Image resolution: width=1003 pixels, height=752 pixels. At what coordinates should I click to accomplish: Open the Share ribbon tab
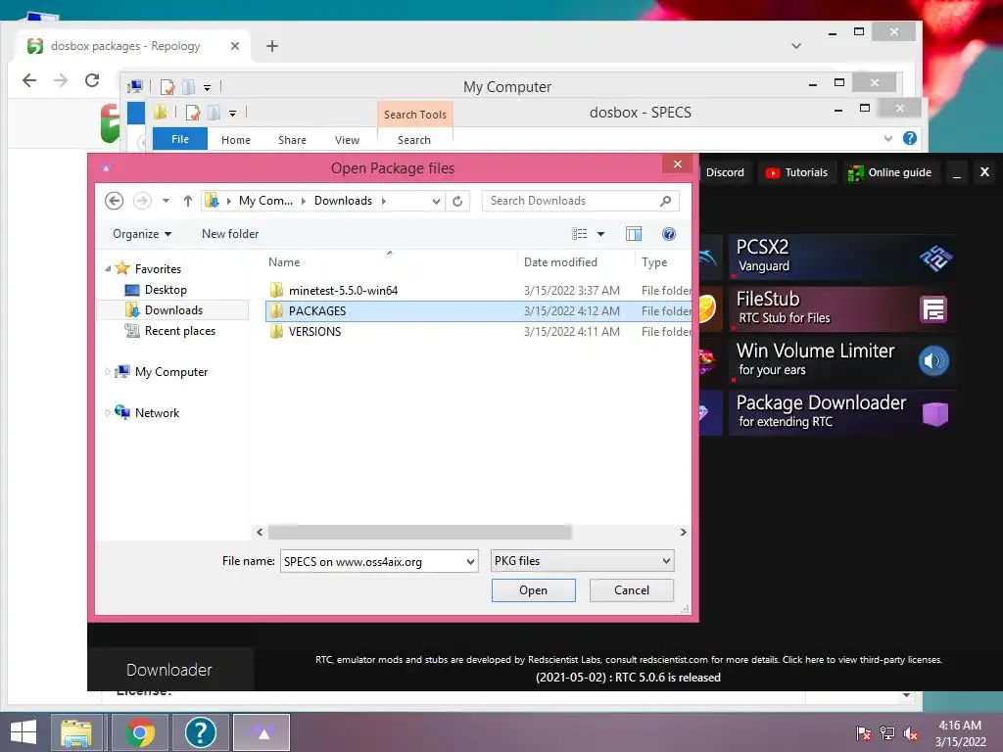pyautogui.click(x=292, y=140)
